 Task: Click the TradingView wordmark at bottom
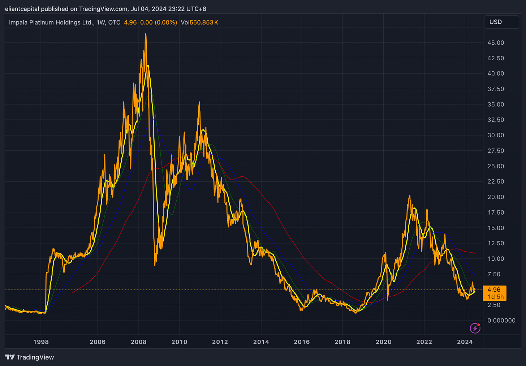coord(36,357)
